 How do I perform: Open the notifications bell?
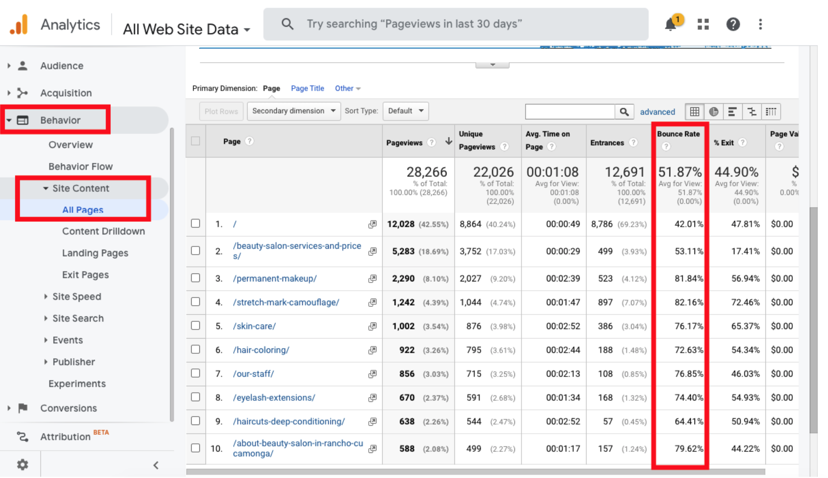point(671,25)
